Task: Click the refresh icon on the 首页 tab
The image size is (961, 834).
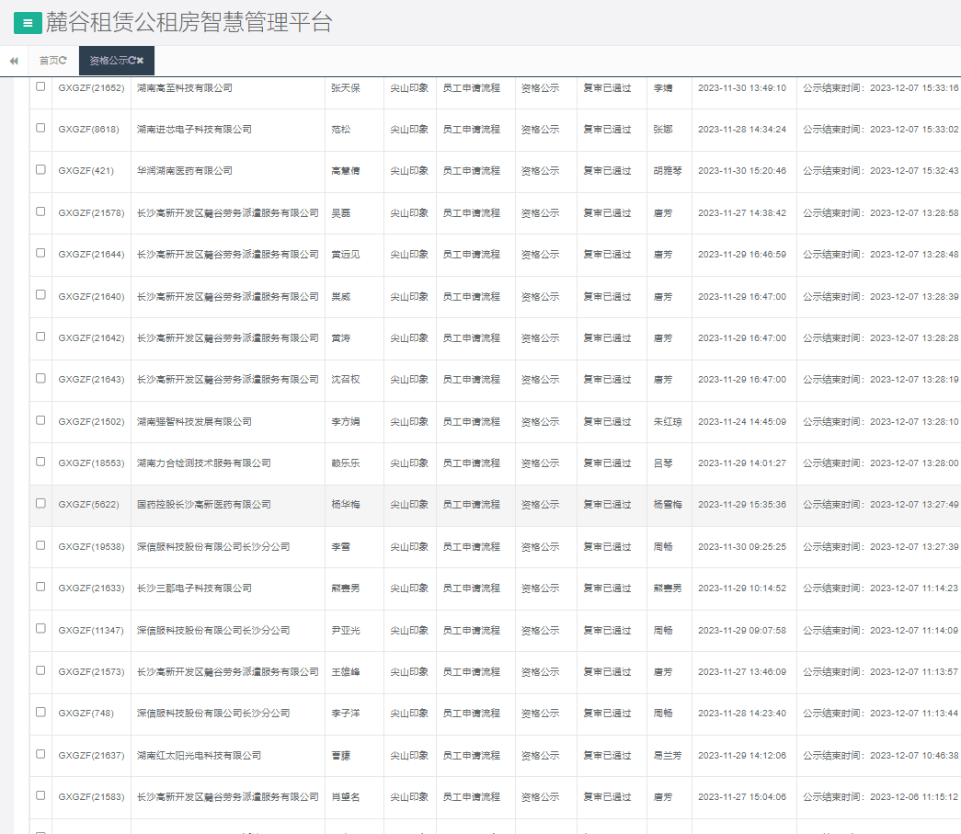Action: tap(63, 61)
